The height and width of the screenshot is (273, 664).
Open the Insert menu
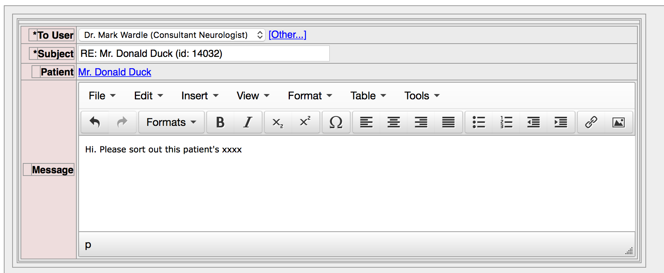199,96
